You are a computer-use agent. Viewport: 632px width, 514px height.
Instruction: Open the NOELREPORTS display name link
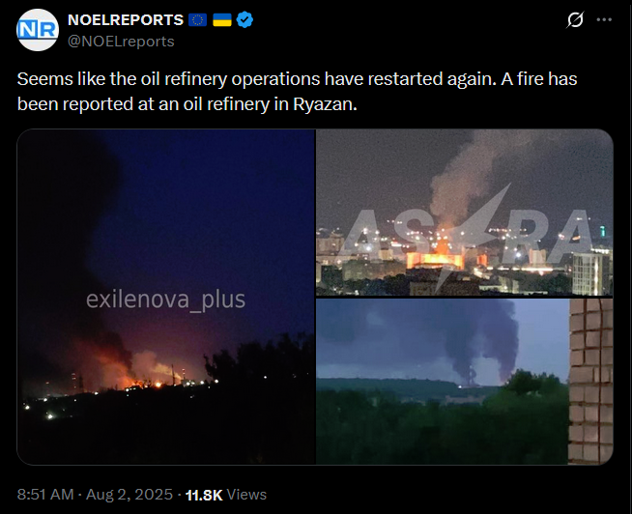coord(126,19)
